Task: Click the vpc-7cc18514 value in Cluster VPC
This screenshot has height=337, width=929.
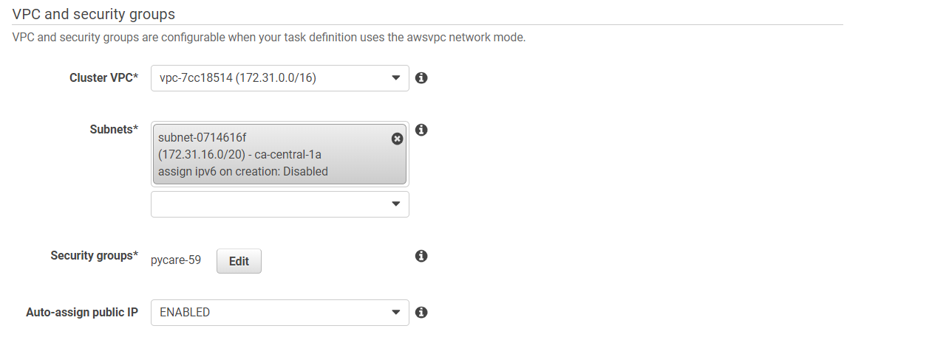Action: coord(238,77)
